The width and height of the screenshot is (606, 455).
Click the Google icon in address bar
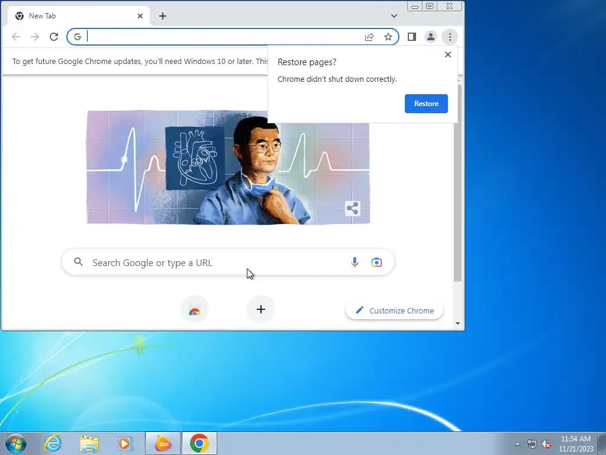tap(78, 37)
